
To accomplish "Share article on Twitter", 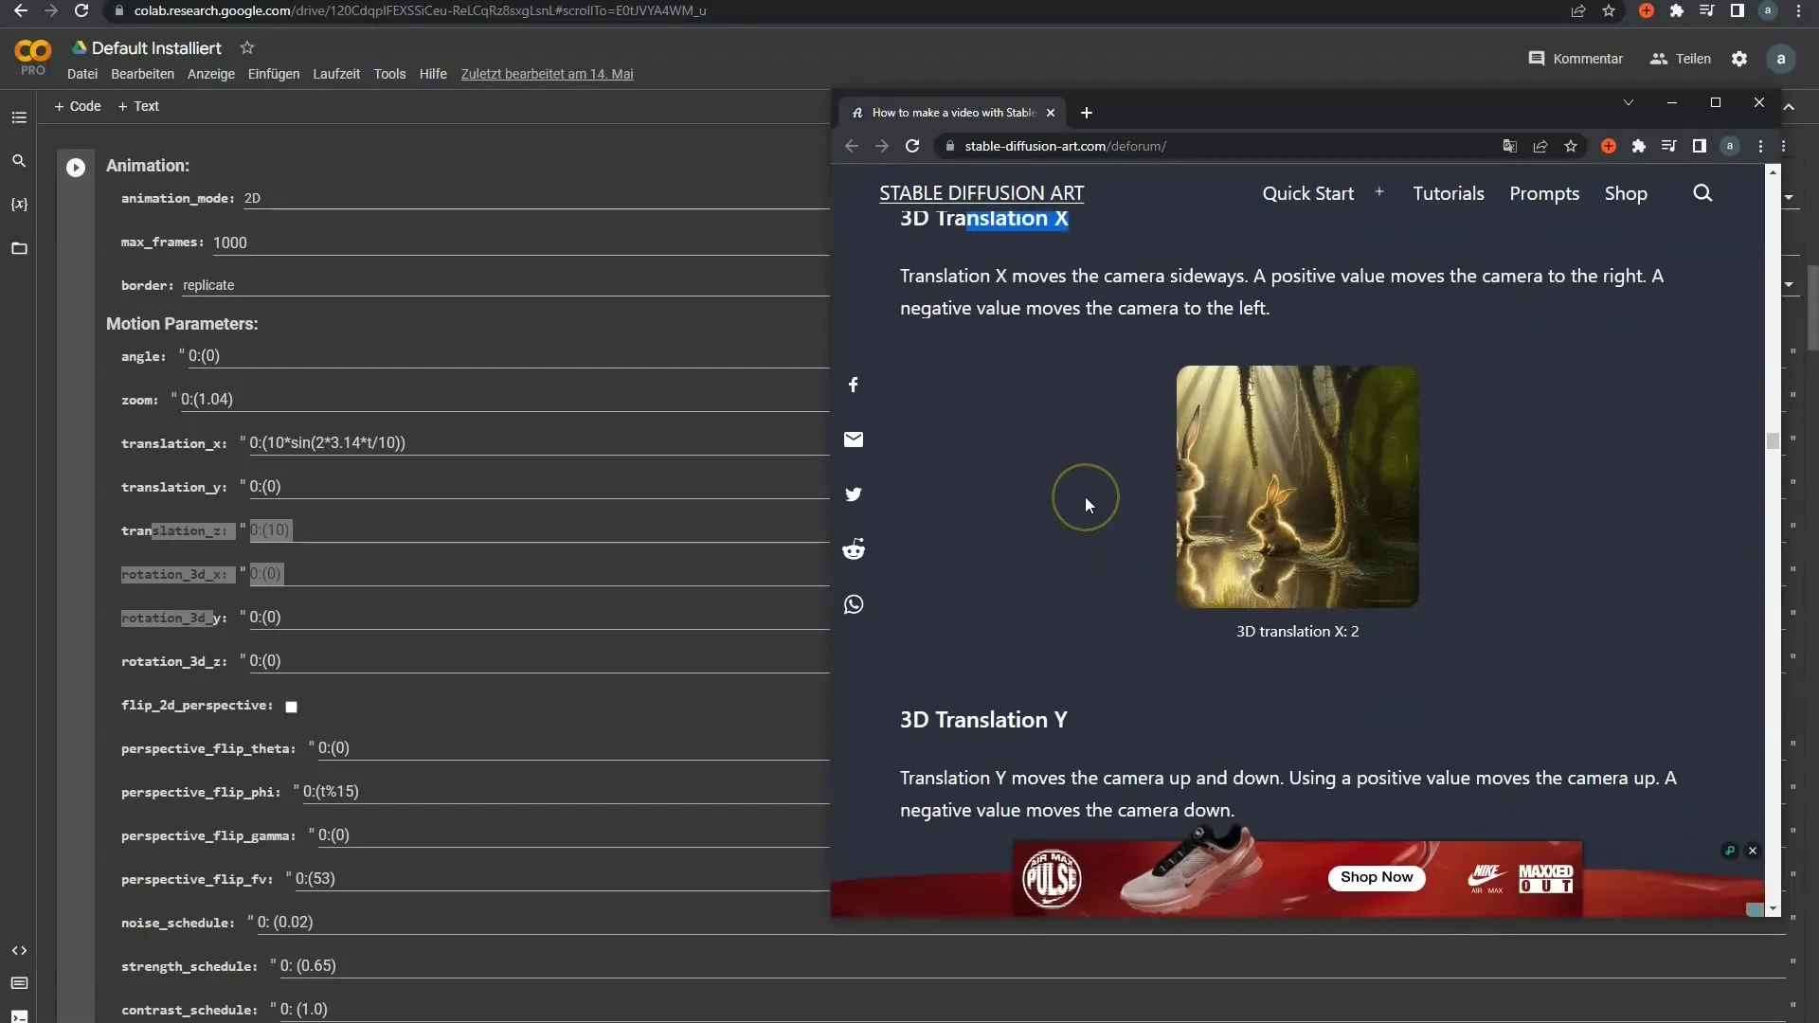I will coord(854,494).
